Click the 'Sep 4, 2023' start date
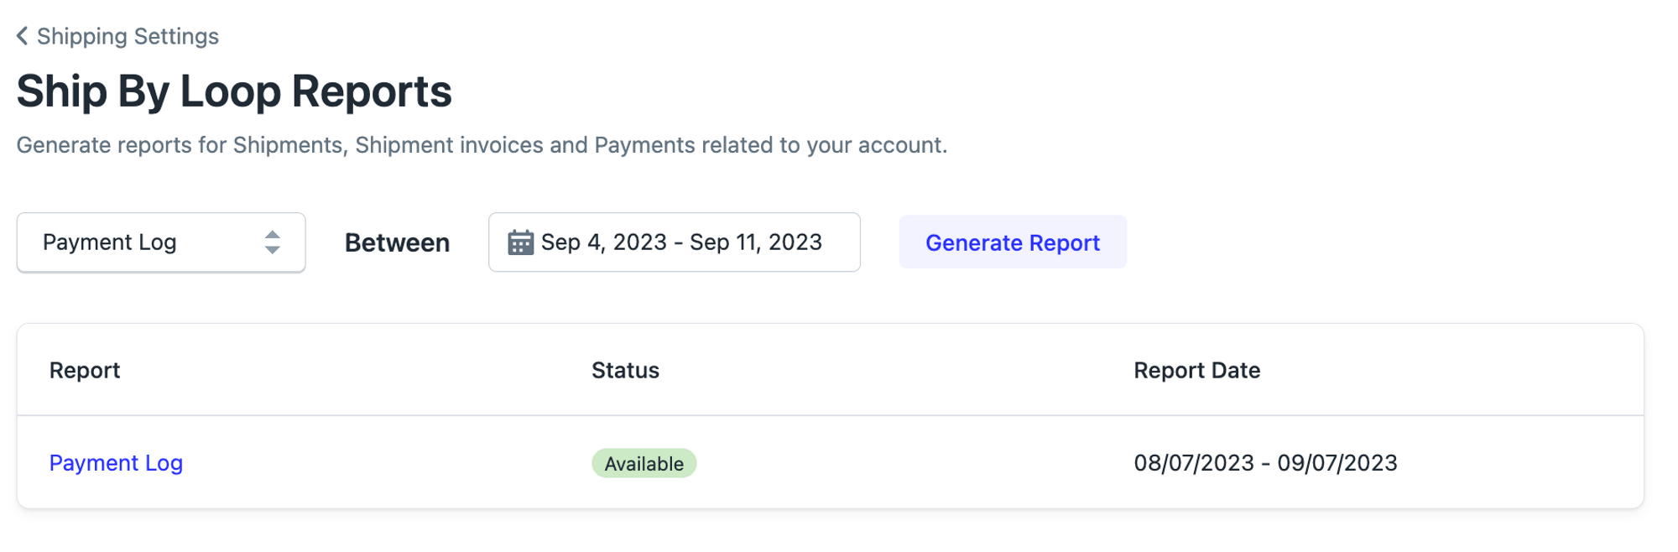Screen dimensions: 1678x552 tap(603, 242)
